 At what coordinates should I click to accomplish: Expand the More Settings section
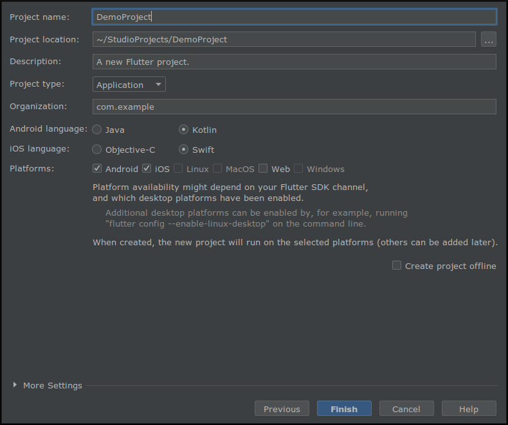(x=15, y=385)
